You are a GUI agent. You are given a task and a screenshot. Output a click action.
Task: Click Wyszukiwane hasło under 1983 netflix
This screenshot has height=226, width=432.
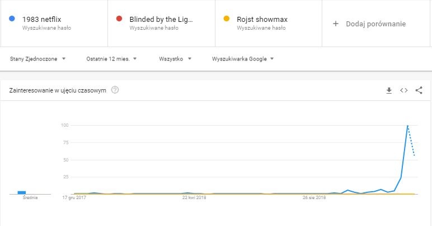click(x=46, y=28)
